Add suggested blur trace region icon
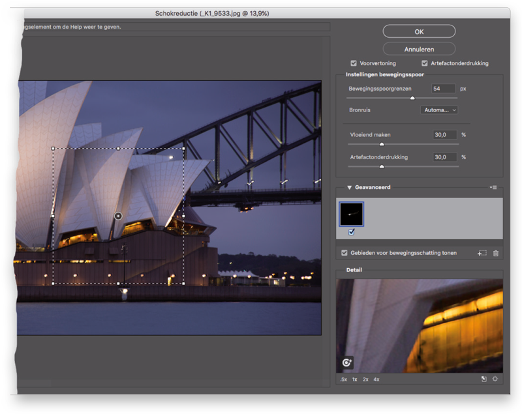Image resolution: width=522 pixels, height=414 pixels. (482, 253)
